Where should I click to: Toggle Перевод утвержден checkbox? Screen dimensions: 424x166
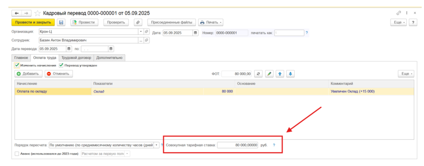tap(61, 65)
